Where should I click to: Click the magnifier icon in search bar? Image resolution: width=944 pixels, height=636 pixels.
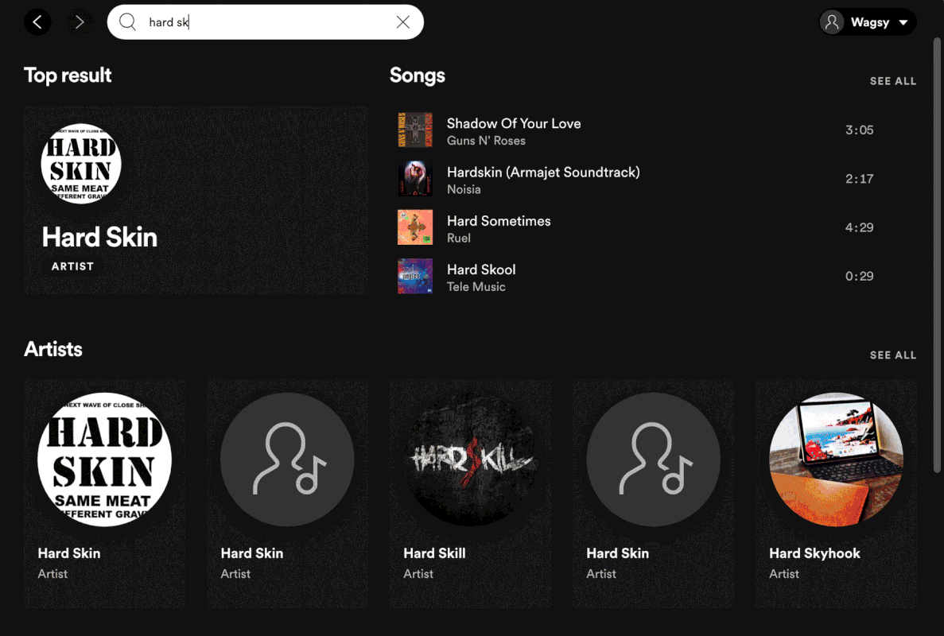tap(127, 22)
